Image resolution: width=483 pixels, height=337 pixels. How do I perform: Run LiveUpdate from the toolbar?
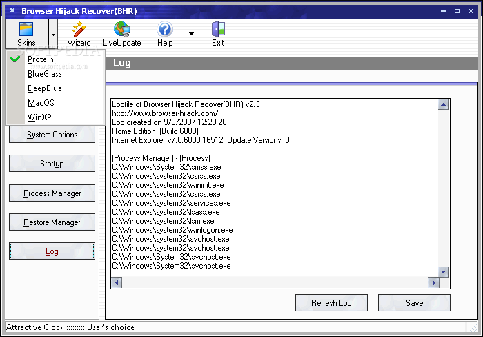pyautogui.click(x=122, y=34)
